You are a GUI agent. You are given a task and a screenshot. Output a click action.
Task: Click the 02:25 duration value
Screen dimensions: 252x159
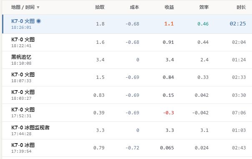point(238,24)
